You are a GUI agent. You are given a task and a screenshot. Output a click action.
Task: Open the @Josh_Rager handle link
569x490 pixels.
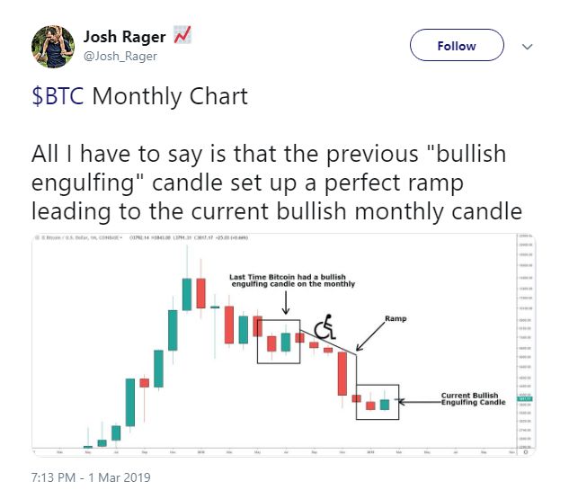120,56
